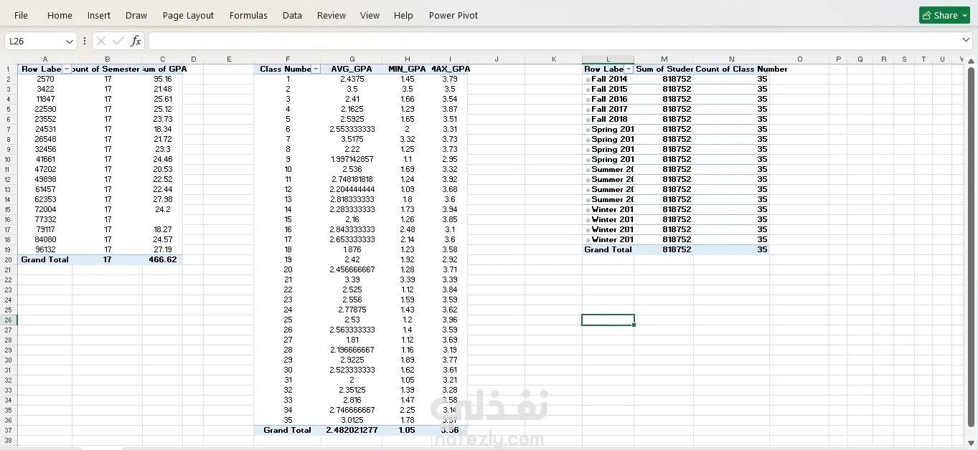
Task: Click the cell with value 2.748181818
Action: (x=352, y=180)
